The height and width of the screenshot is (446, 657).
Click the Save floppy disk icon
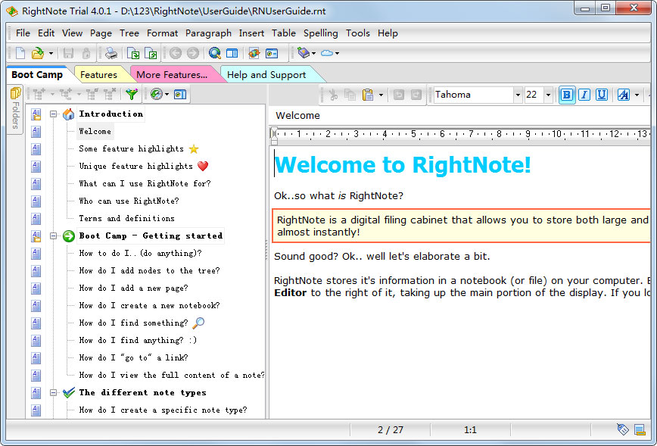[x=68, y=53]
